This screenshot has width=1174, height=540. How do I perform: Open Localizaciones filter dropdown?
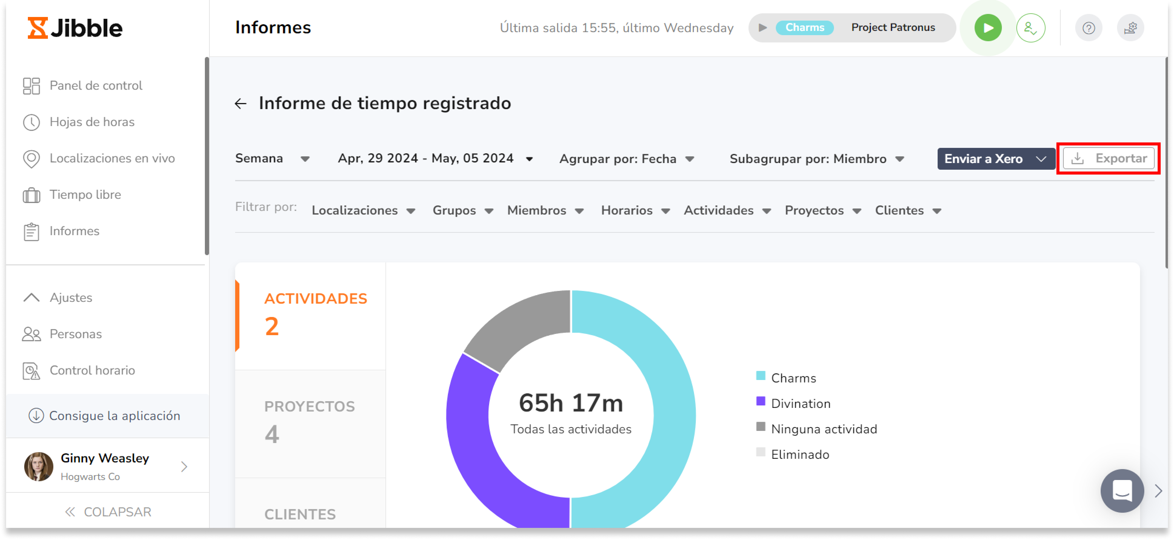click(x=363, y=211)
